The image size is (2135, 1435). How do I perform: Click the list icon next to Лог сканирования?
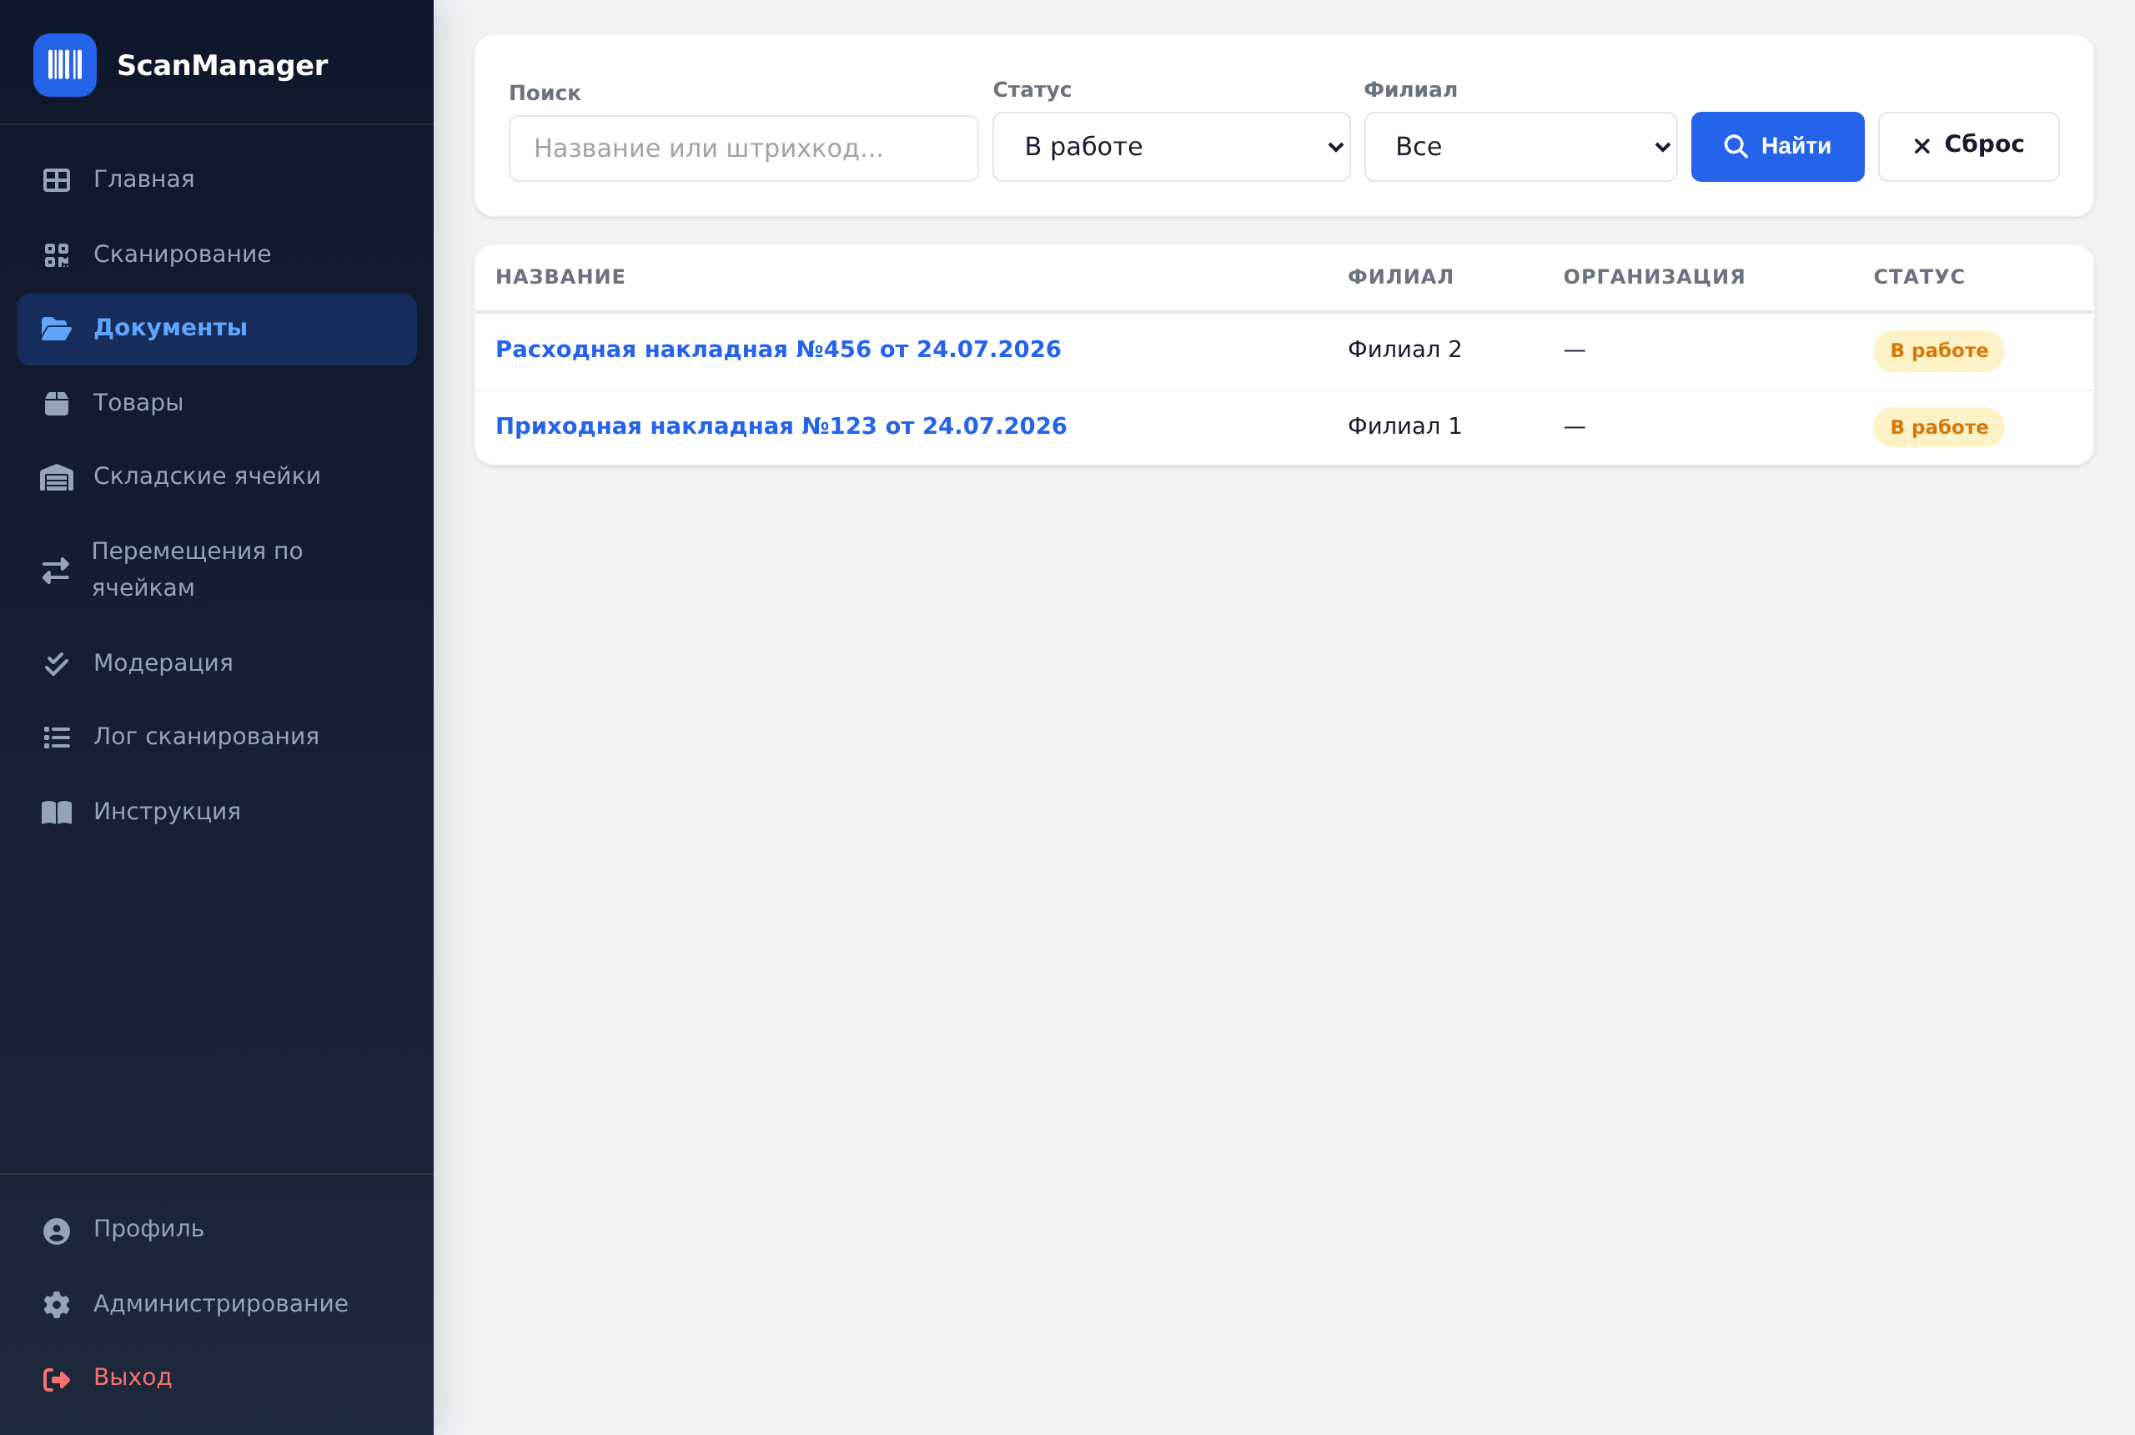click(57, 738)
